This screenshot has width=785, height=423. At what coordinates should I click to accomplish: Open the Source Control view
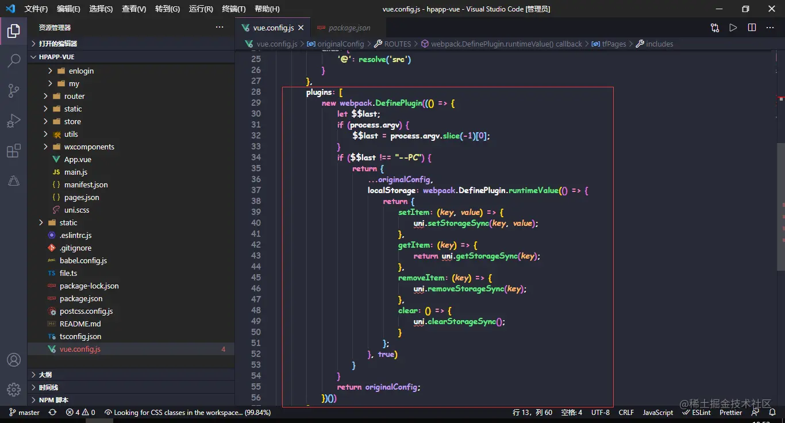14,90
